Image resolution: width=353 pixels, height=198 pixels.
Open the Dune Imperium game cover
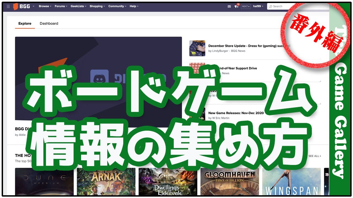tap(44, 182)
